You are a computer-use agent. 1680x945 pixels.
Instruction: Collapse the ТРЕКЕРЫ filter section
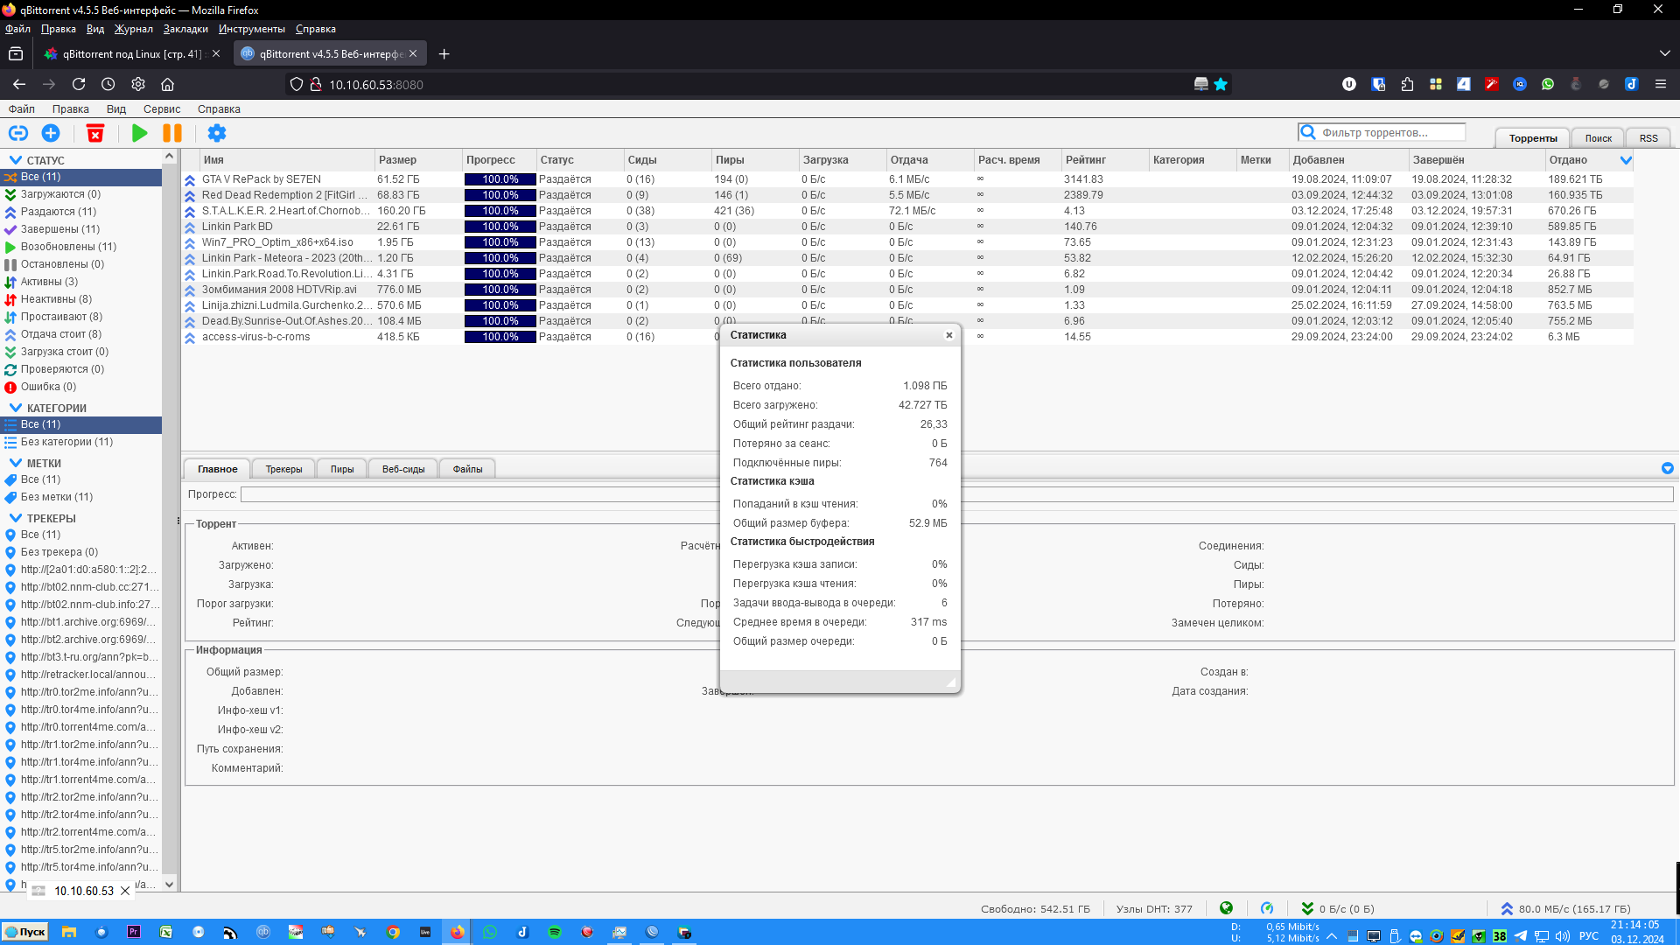point(16,518)
